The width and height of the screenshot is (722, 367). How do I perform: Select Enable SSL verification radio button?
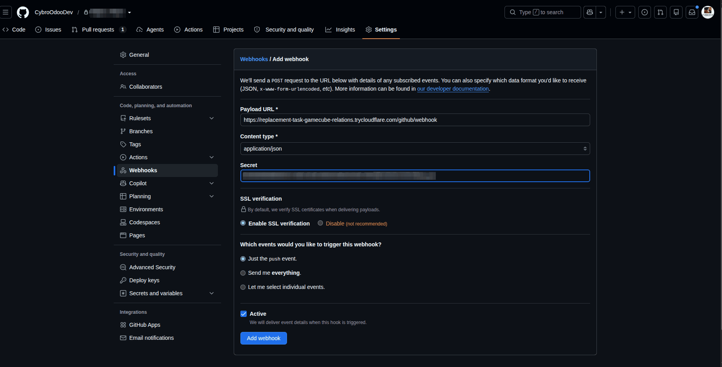point(243,223)
